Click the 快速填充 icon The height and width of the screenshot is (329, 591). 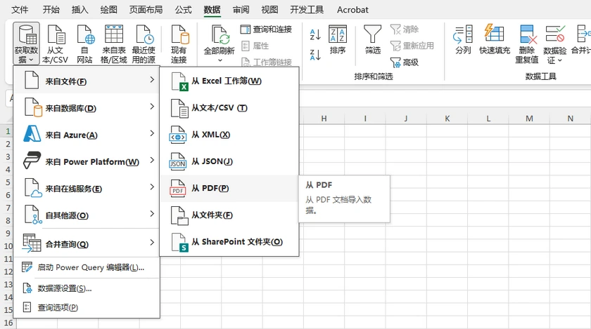coord(495,40)
